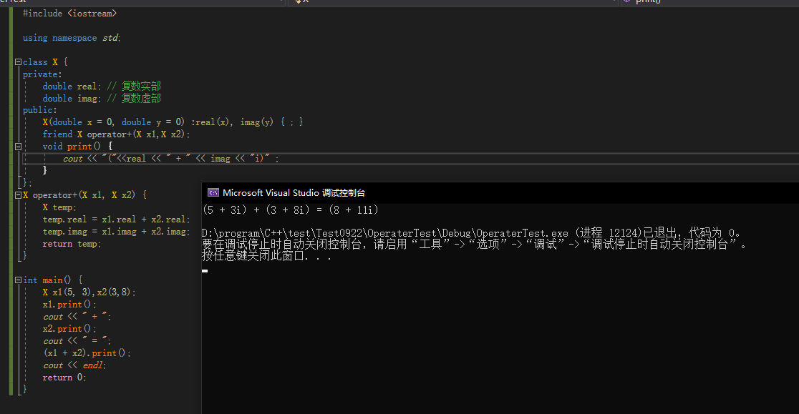Click the 'public:' access specifier

tap(40, 110)
